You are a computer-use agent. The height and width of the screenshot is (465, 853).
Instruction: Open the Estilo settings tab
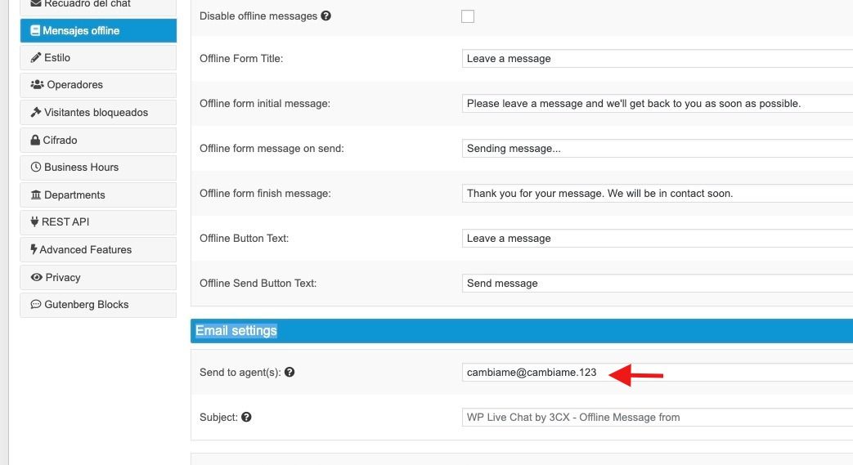coord(98,58)
